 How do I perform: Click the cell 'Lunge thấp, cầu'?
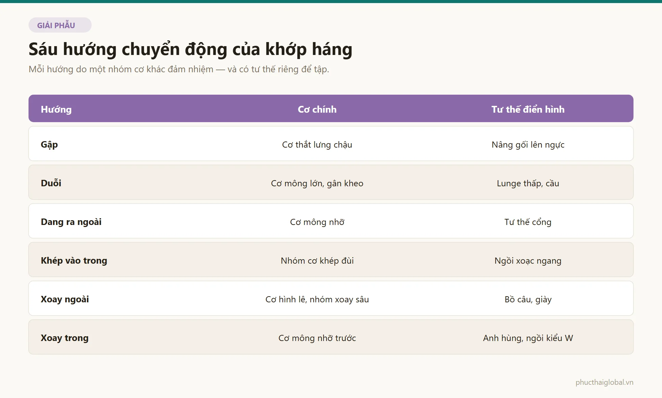click(x=528, y=184)
